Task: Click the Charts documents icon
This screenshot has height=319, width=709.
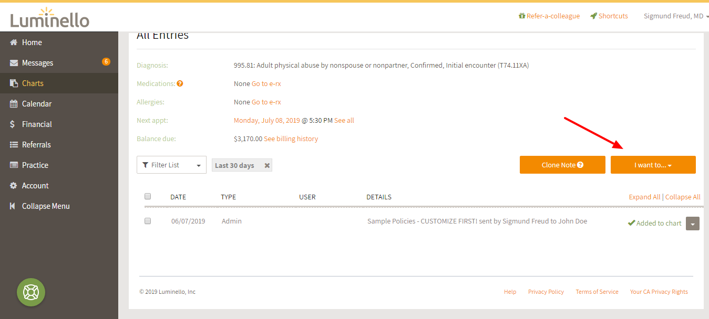Action: pos(14,83)
